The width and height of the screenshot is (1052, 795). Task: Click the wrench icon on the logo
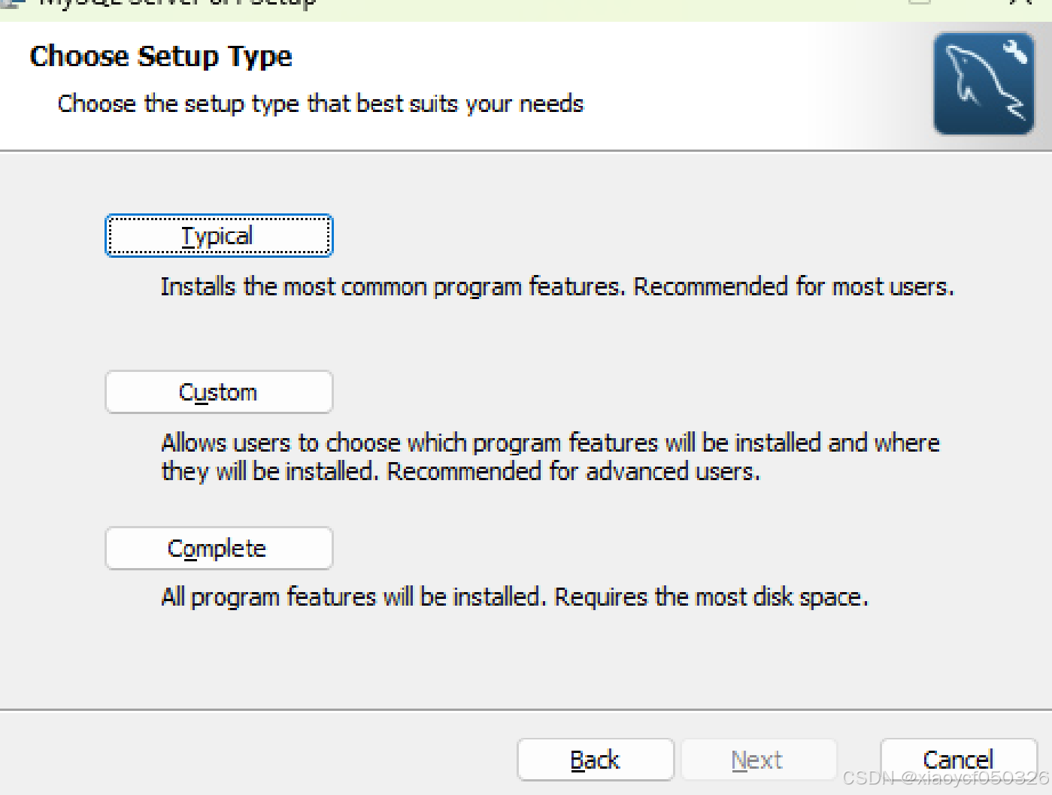coord(1016,51)
